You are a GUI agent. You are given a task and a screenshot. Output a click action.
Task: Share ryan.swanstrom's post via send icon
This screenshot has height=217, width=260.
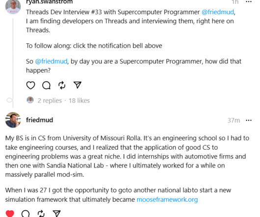78,85
